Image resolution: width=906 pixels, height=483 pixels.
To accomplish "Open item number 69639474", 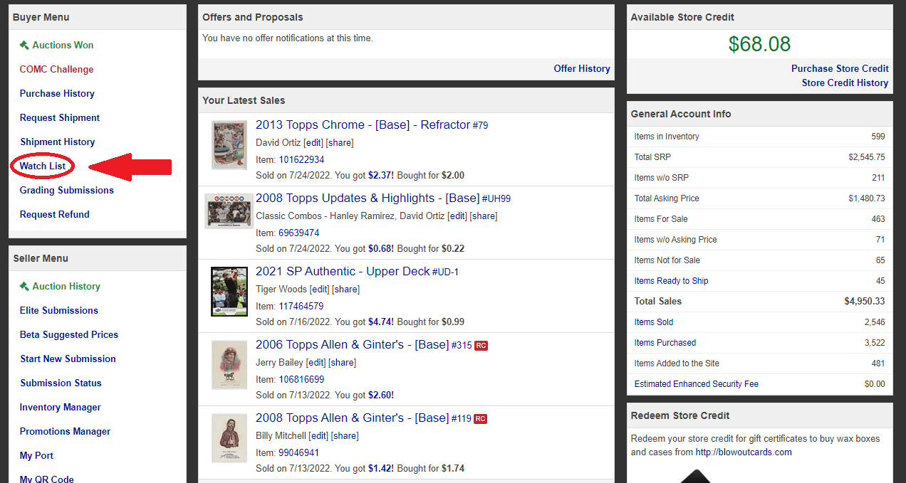I will tap(298, 233).
